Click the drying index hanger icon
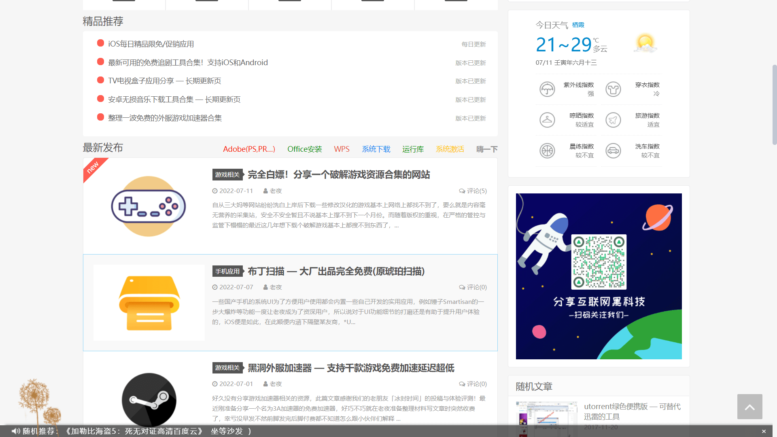The width and height of the screenshot is (777, 437). pos(547,120)
